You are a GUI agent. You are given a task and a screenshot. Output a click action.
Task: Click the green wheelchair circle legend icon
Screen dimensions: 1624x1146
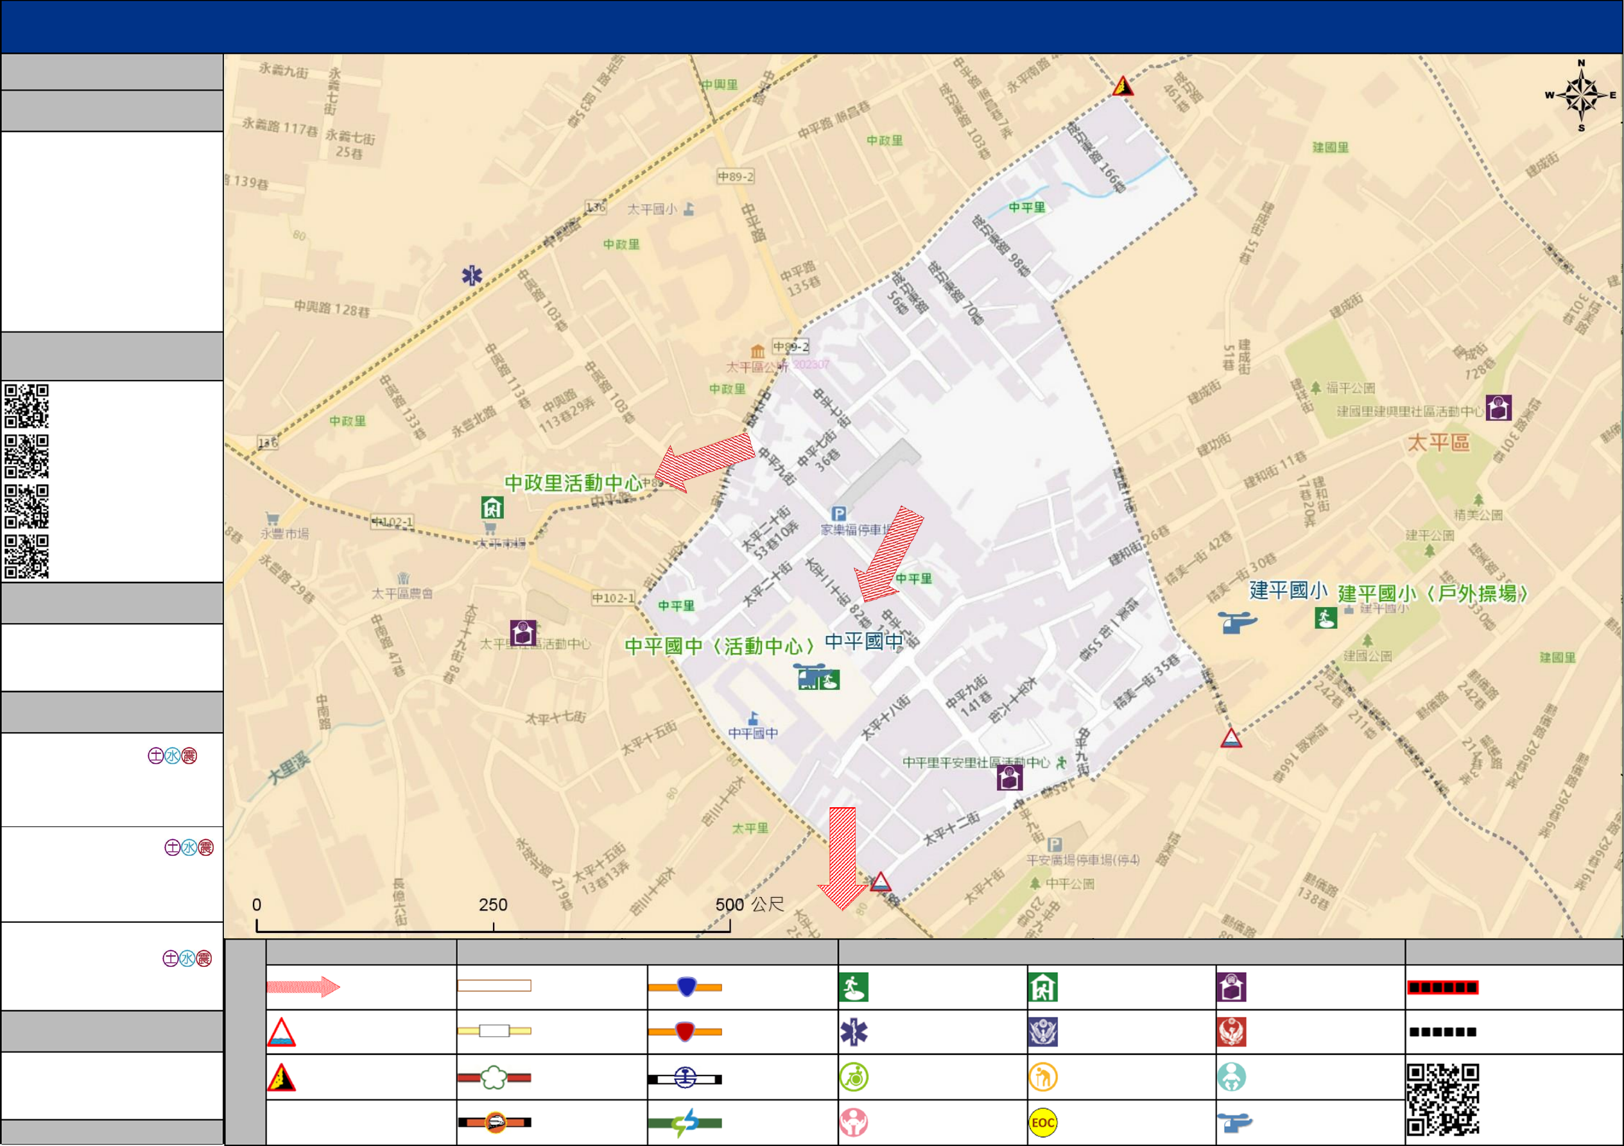854,1077
